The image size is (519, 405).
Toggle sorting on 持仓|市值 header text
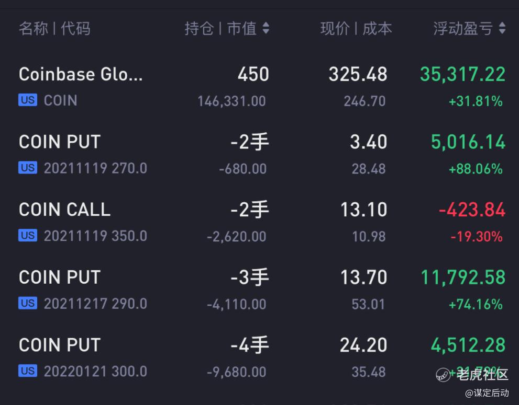[x=220, y=28]
